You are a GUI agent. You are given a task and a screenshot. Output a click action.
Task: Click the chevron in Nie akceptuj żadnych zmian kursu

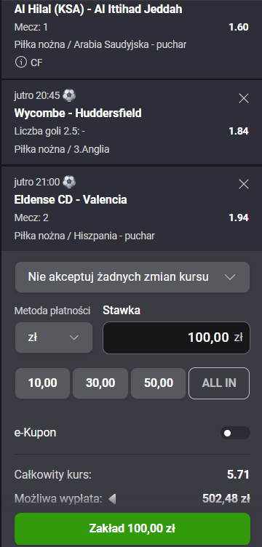pos(230,277)
